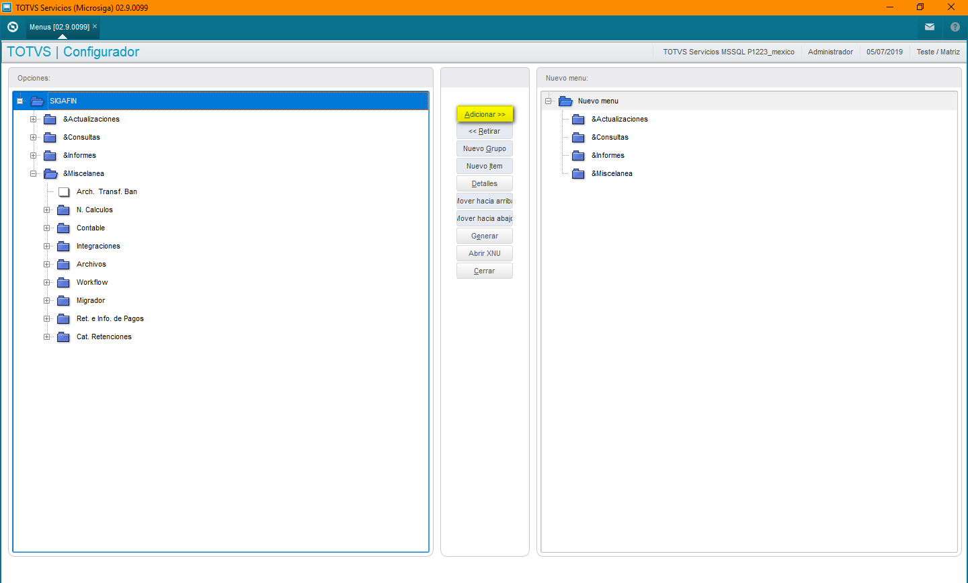Click the Nuevo Grupo button

point(485,148)
